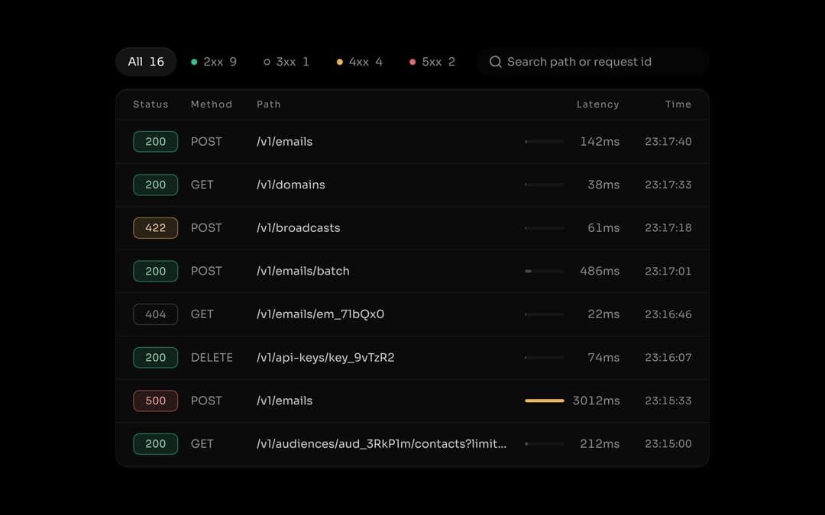Sort by the Status column header
825x515 pixels.
[150, 105]
